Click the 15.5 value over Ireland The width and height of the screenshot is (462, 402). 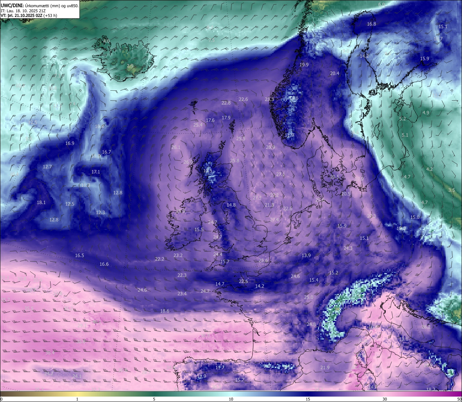199,229
